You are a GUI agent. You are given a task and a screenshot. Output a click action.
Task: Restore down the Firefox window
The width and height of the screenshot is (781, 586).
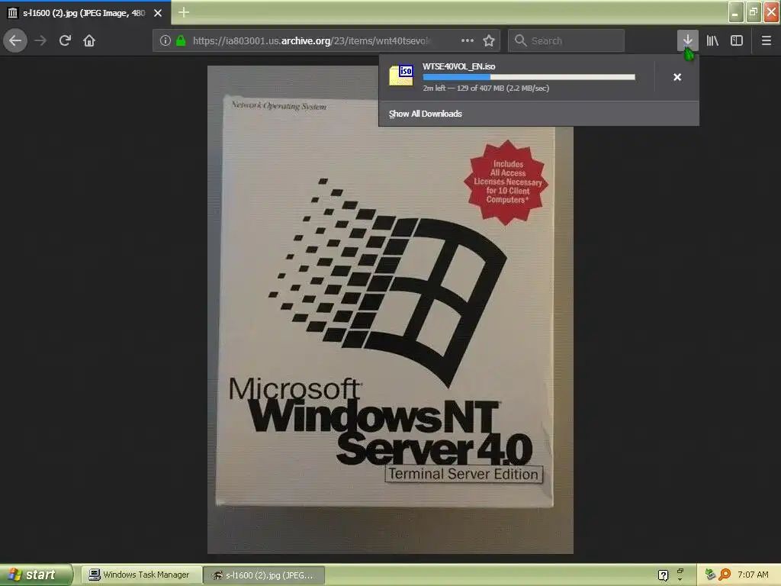coord(754,12)
